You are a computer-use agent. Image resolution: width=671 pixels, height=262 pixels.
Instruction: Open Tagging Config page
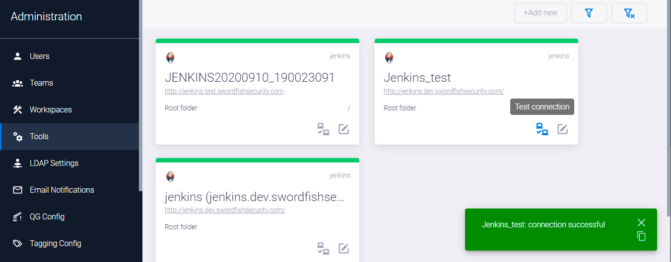[x=55, y=244]
